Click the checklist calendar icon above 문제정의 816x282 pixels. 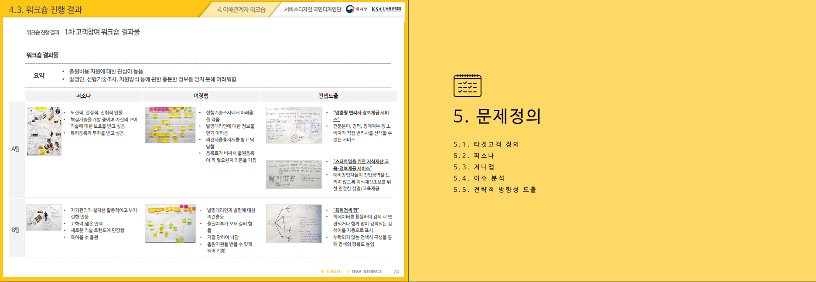point(467,85)
